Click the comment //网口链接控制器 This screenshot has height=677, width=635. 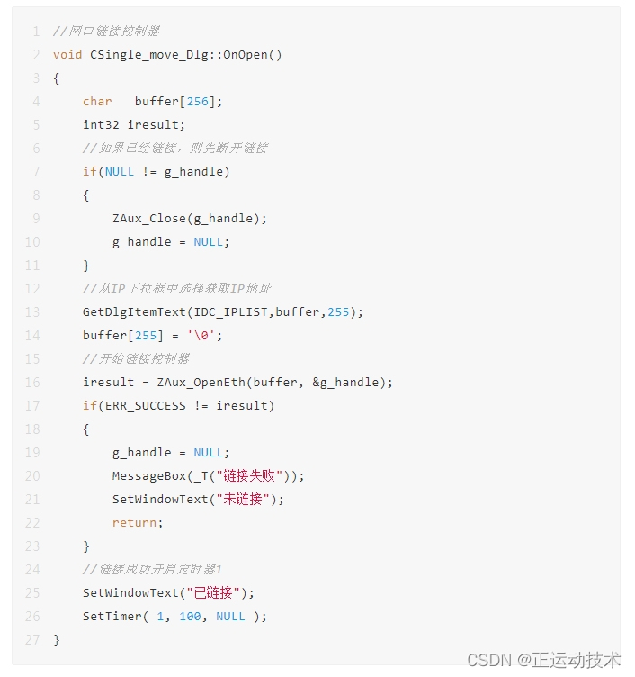point(106,32)
